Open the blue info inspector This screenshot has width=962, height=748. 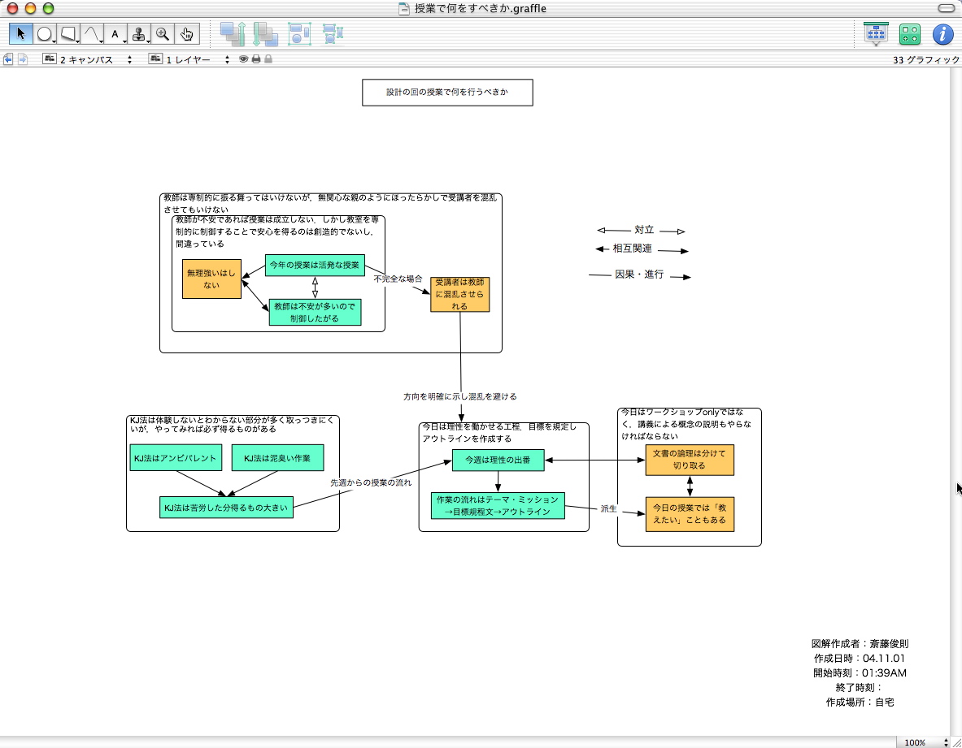coord(942,34)
